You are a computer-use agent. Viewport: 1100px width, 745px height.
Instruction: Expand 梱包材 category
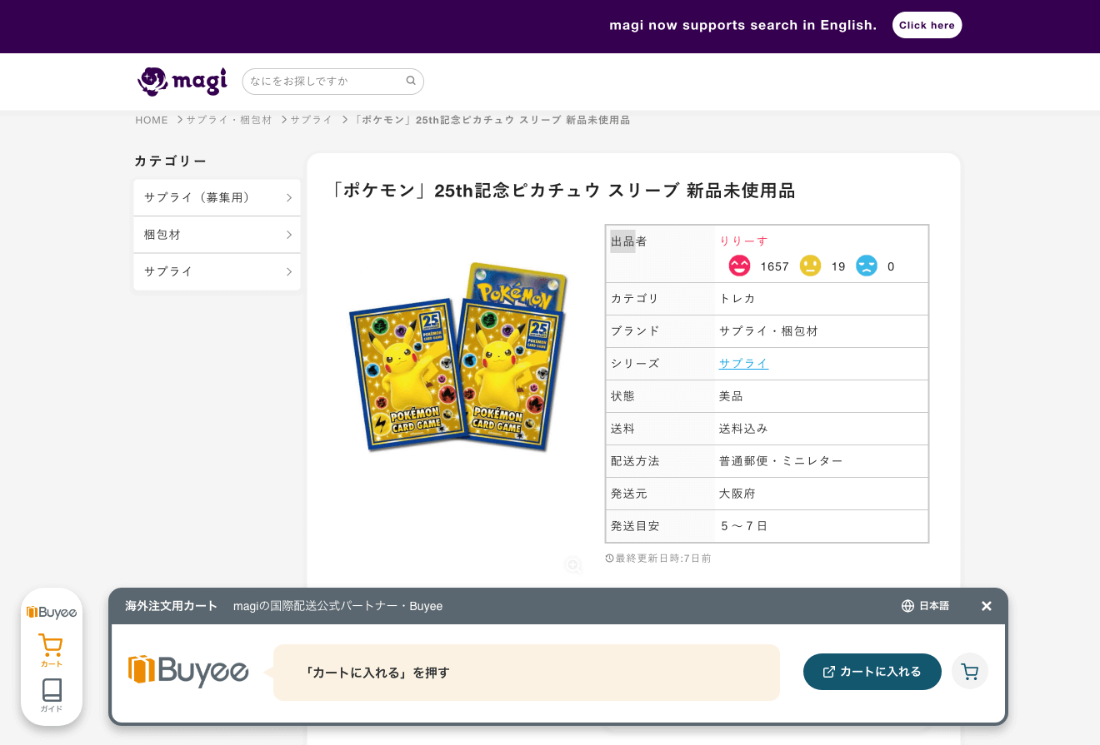coord(217,235)
